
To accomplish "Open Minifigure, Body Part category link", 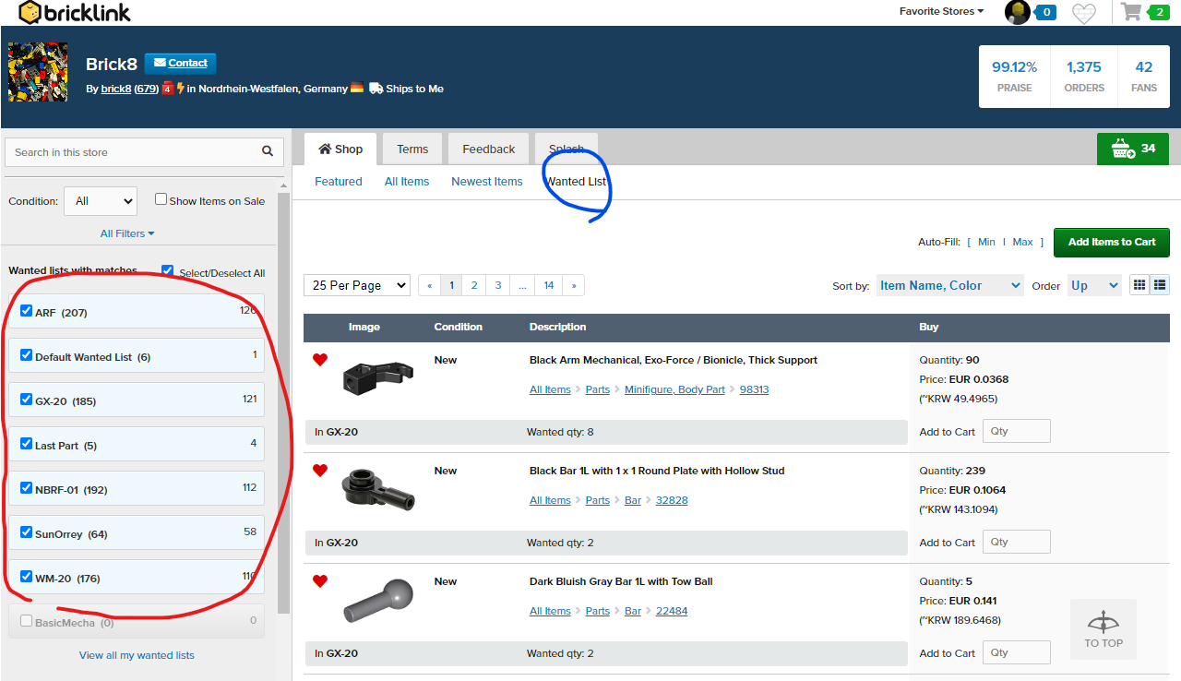I will pos(674,389).
